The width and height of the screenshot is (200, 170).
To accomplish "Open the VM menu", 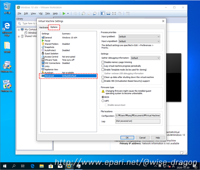I will [40, 13].
